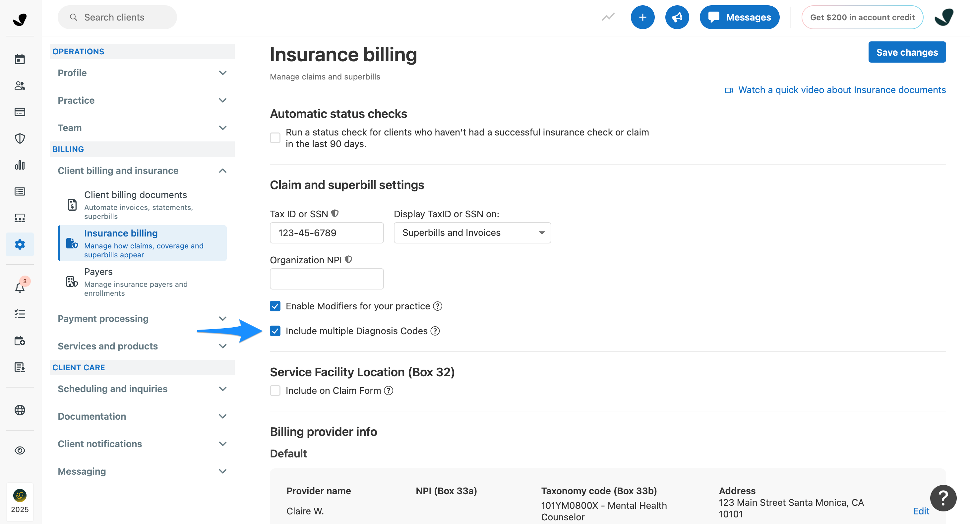Click the megaphone announcements button
Viewport: 970px width, 524px height.
[677, 17]
